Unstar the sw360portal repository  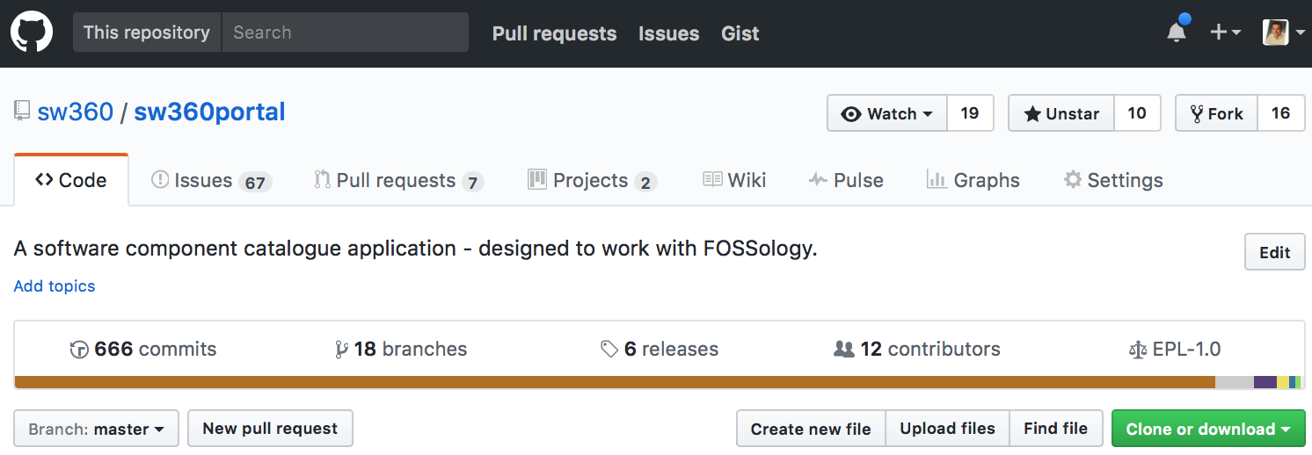(x=1061, y=113)
